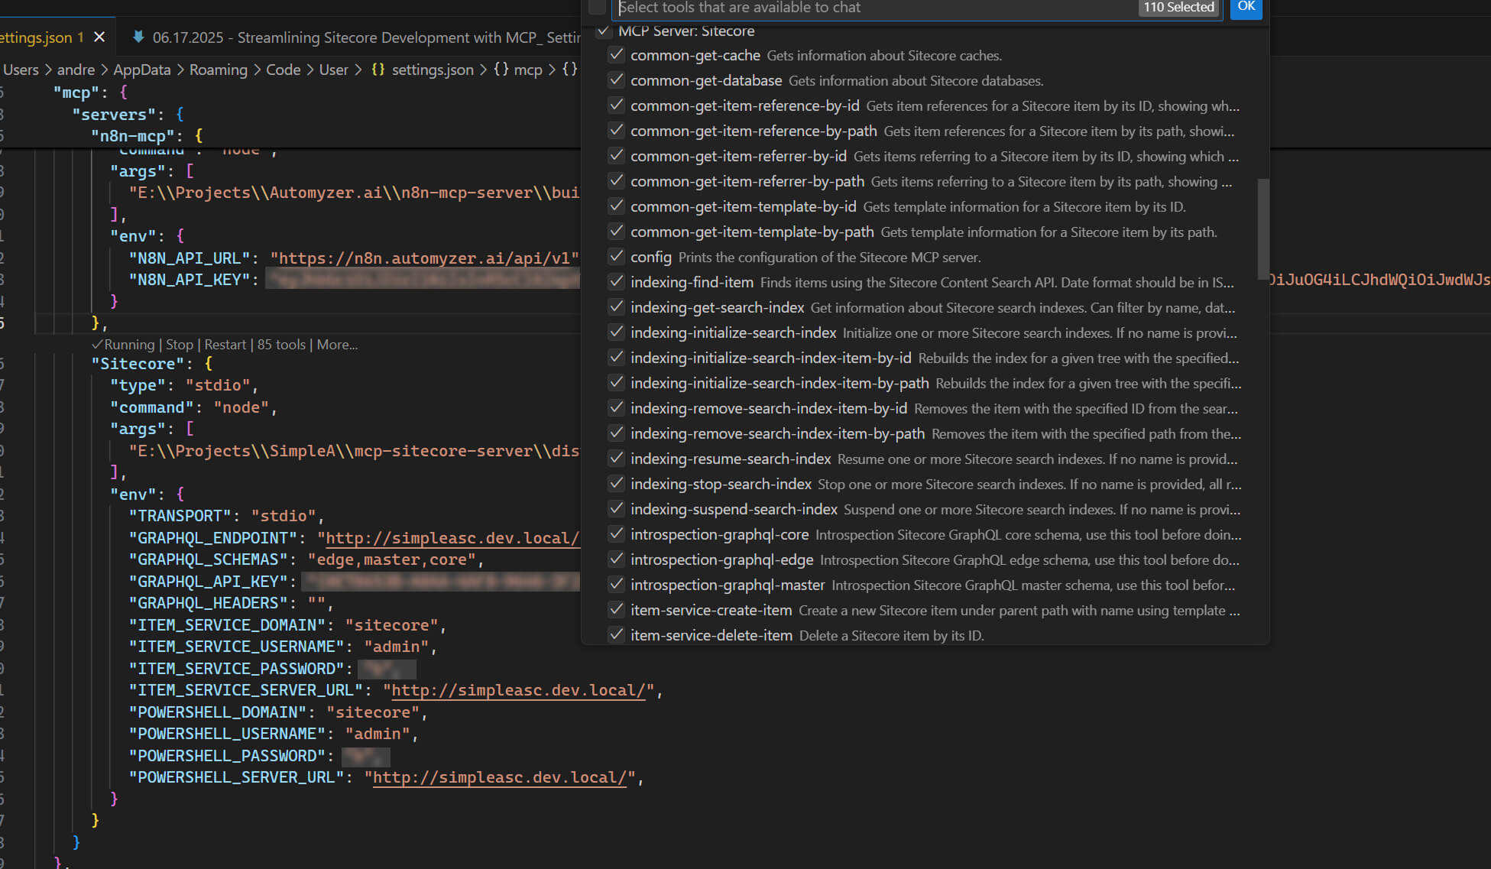Switch to the Streamlining Sitecore Development tab
This screenshot has width=1491, height=869.
point(356,37)
